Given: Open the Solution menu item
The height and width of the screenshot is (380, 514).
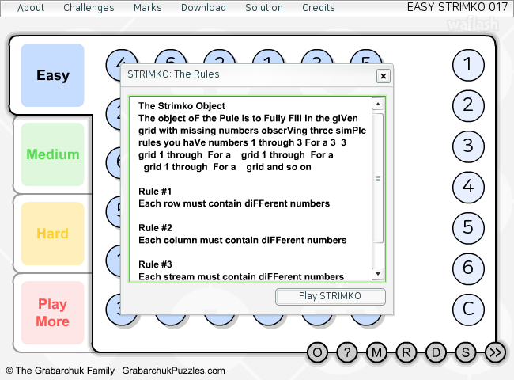Looking at the screenshot, I should (264, 8).
